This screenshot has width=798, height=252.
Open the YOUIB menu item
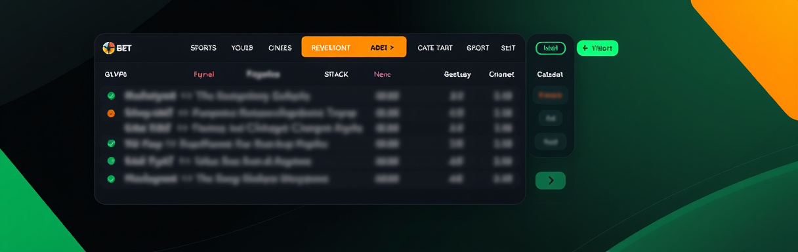tap(242, 48)
